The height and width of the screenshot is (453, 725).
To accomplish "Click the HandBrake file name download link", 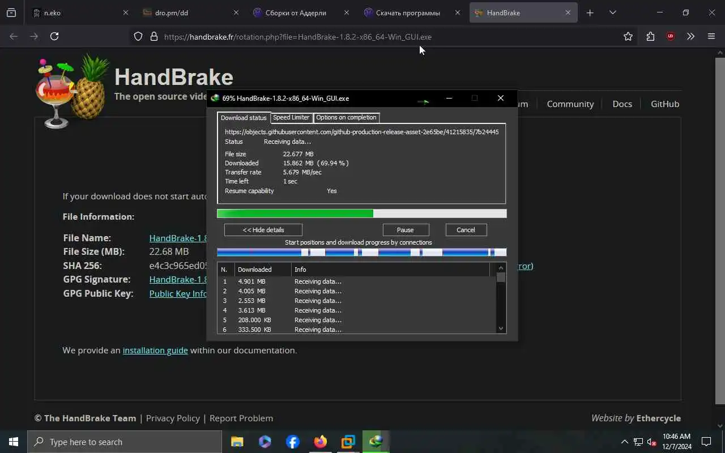I will point(178,238).
